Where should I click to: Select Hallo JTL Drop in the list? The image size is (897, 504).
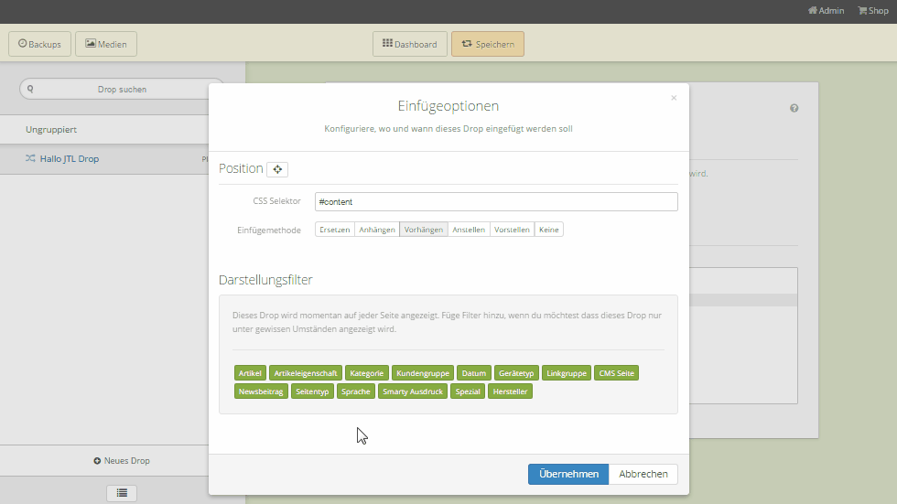[x=70, y=159]
